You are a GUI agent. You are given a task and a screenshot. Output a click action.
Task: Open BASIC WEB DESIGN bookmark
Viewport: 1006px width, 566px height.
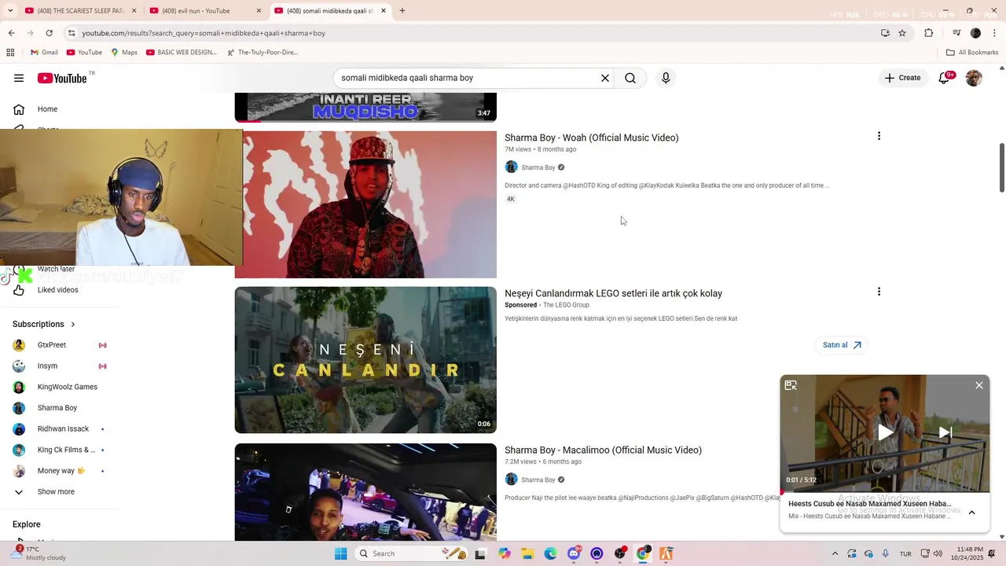point(182,53)
